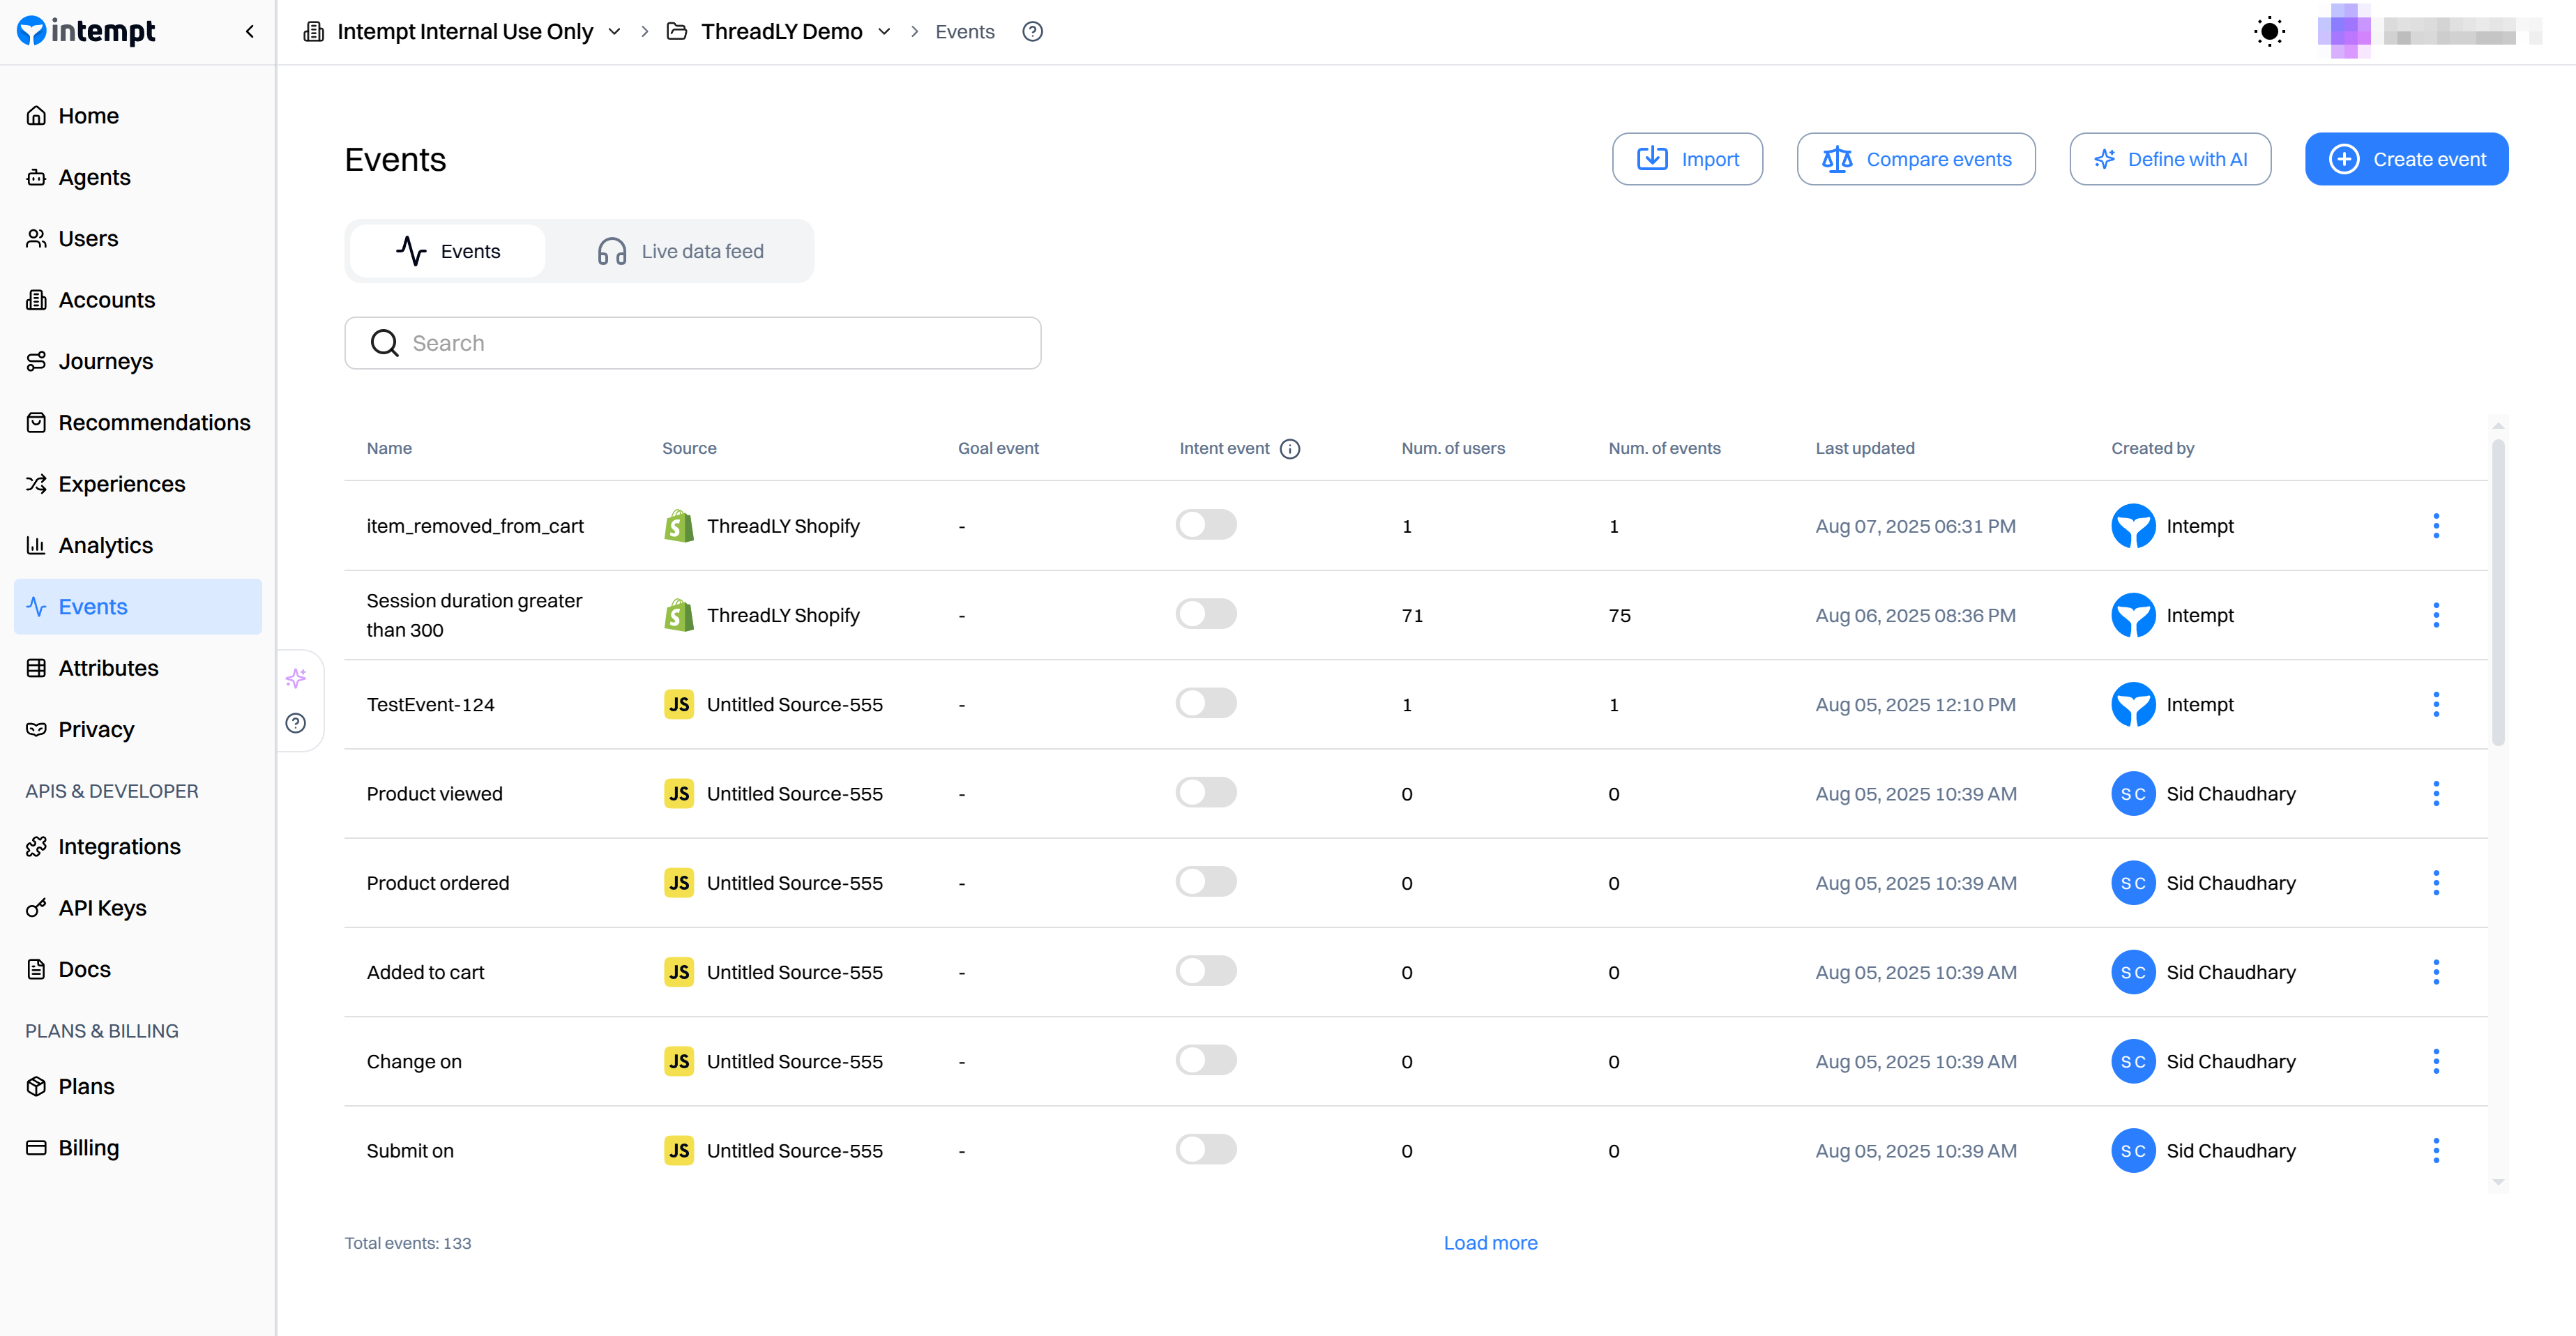The width and height of the screenshot is (2576, 1336).
Task: Go to Experiences
Action: tap(138, 484)
